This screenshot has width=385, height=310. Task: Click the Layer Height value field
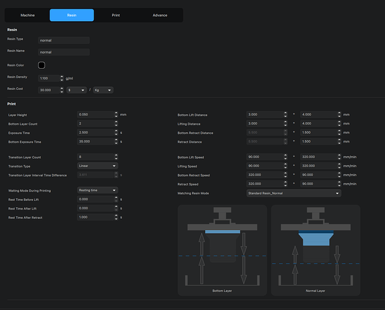tap(95, 115)
